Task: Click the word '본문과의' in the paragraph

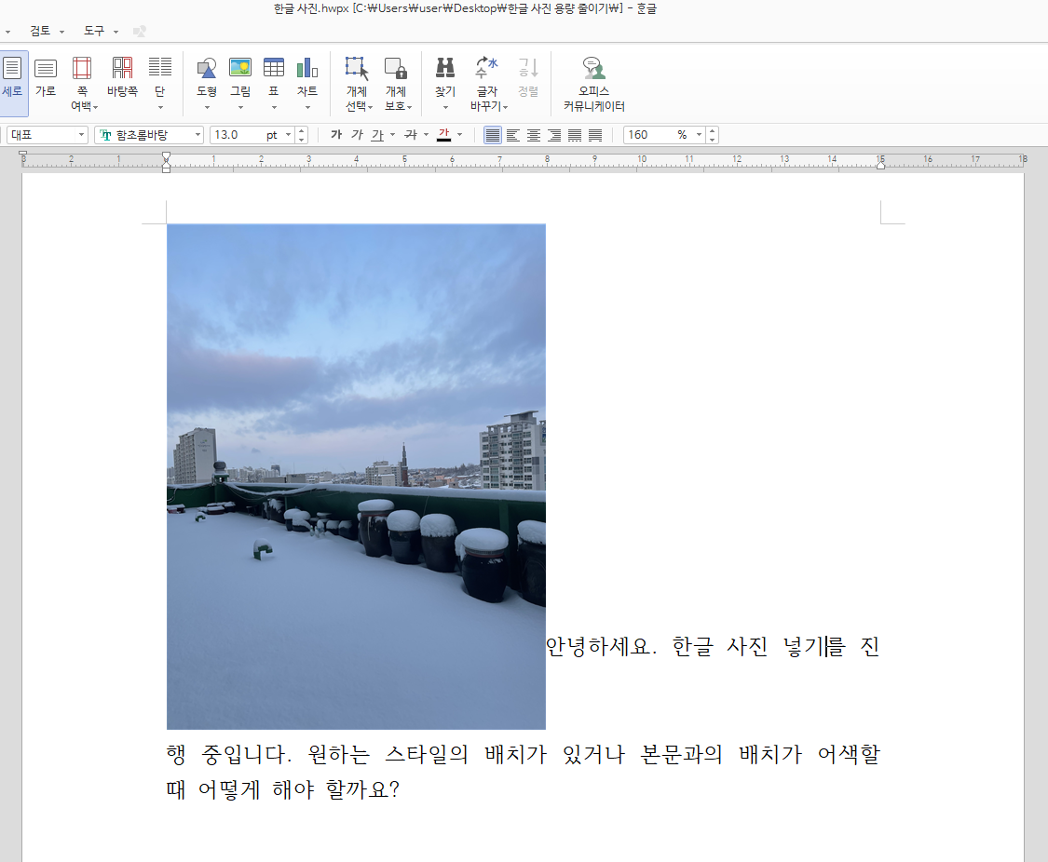Action: 682,755
